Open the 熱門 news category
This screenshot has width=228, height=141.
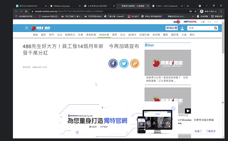(51, 35)
